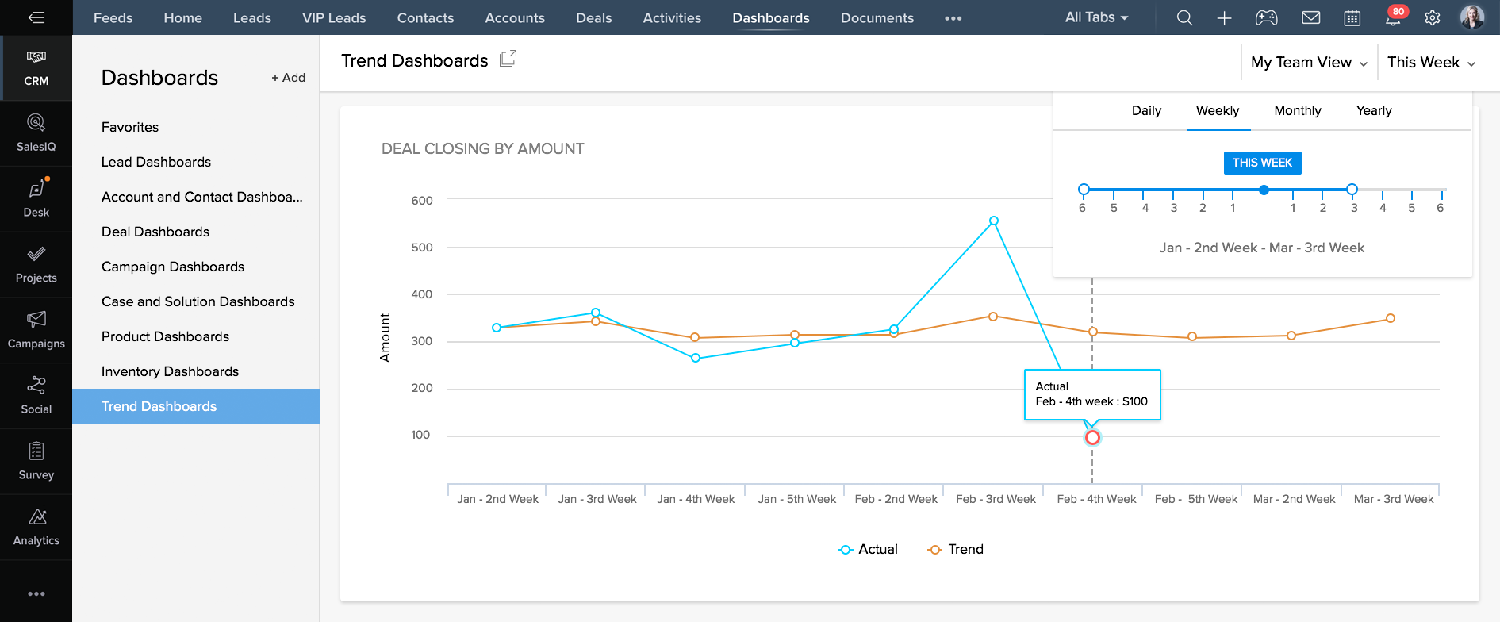
Task: Open the calendar icon in top bar
Action: click(1352, 17)
